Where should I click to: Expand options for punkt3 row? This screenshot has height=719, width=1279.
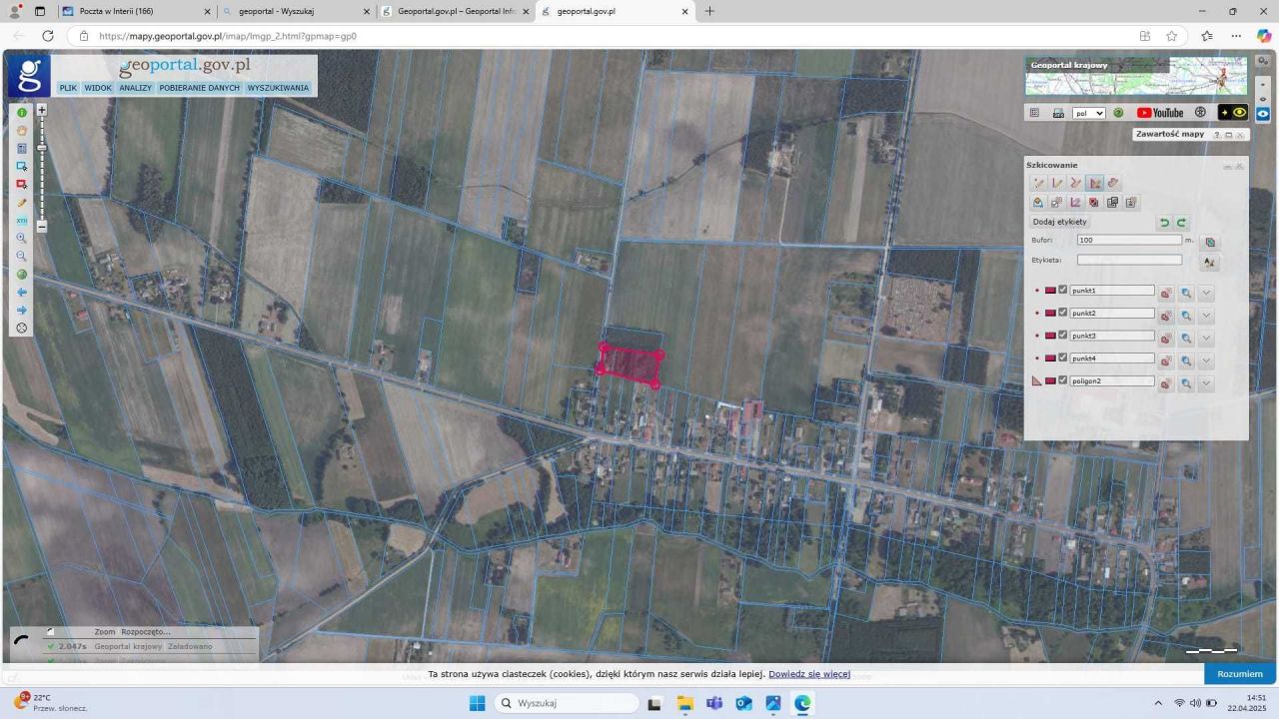pyautogui.click(x=1206, y=339)
